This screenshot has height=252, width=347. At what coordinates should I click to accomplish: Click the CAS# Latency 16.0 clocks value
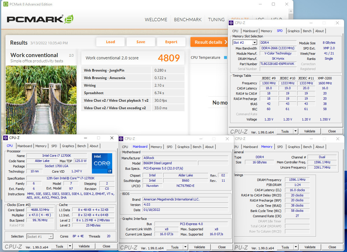(x=297, y=190)
